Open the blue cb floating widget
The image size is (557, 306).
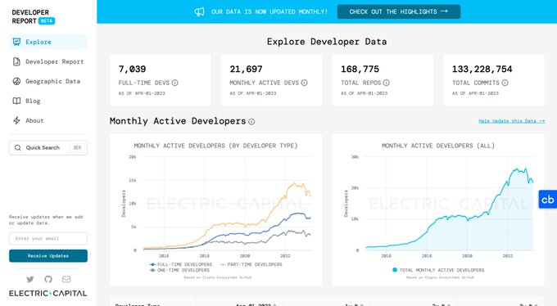(548, 200)
